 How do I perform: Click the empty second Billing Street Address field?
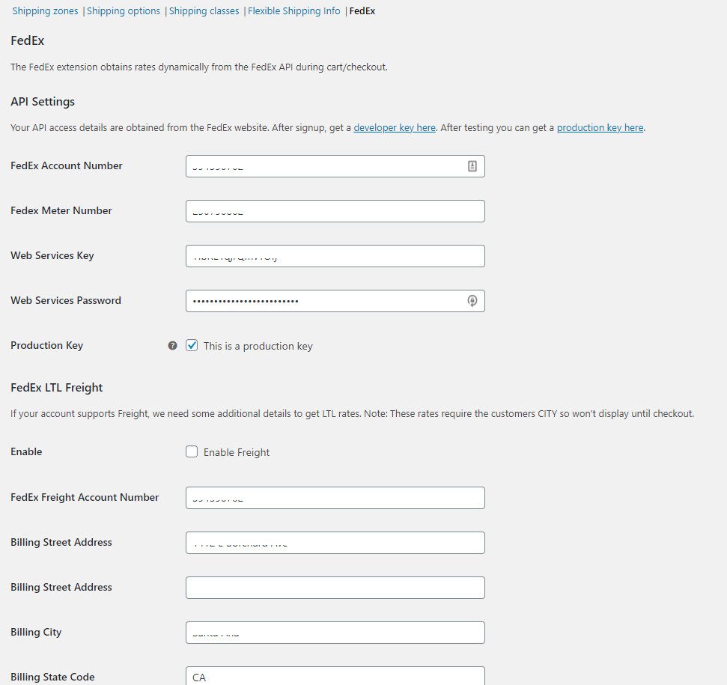tap(335, 588)
